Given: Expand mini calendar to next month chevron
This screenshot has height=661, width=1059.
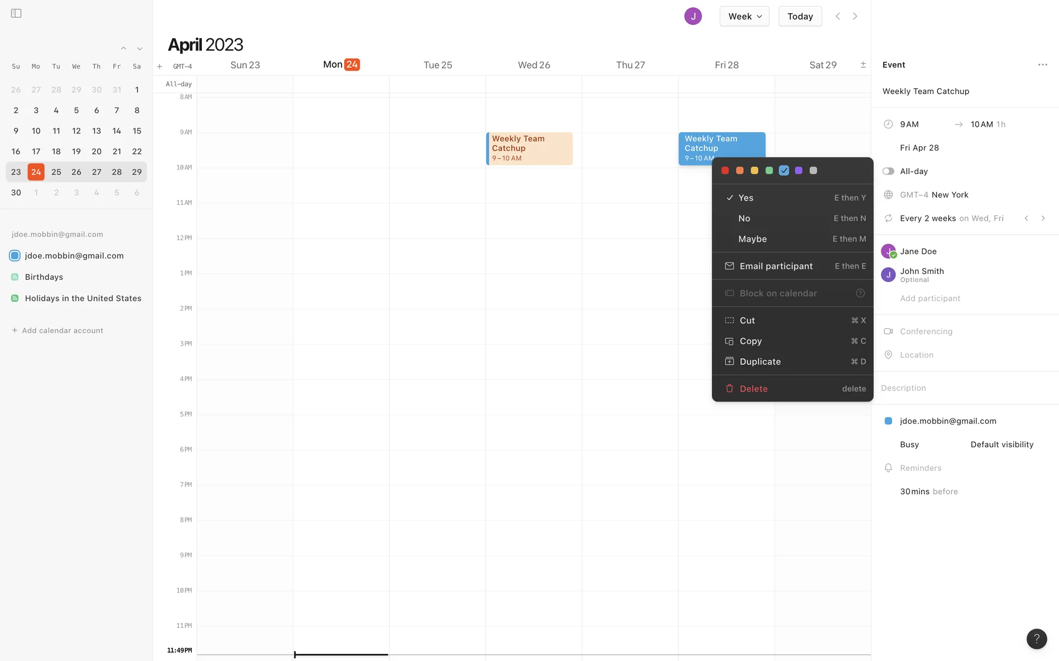Looking at the screenshot, I should click(x=140, y=48).
